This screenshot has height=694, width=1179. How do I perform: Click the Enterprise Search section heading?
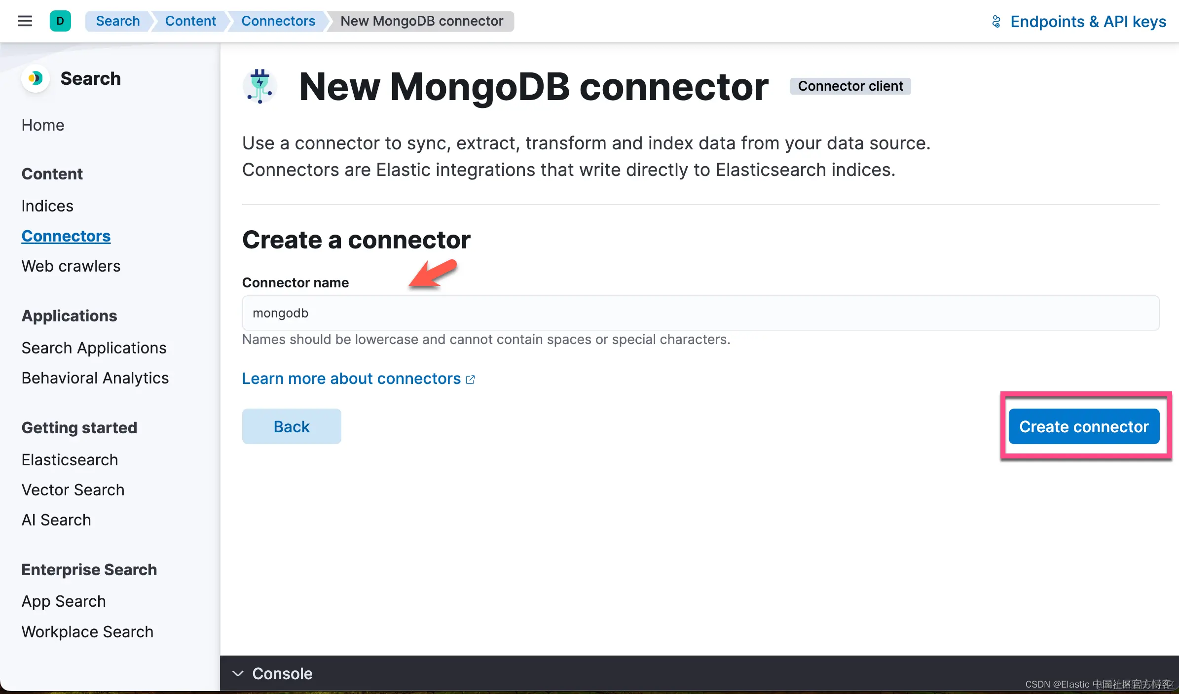coord(89,570)
